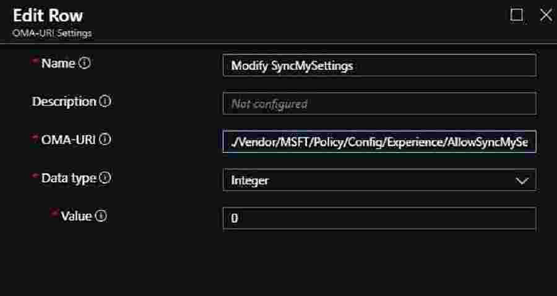This screenshot has width=557, height=296.
Task: Click the Name field label
Action: [58, 64]
